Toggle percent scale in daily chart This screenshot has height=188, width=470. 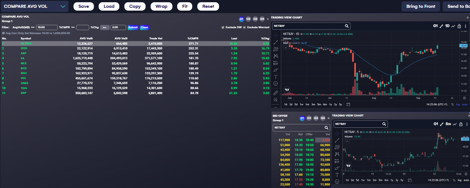[452, 104]
